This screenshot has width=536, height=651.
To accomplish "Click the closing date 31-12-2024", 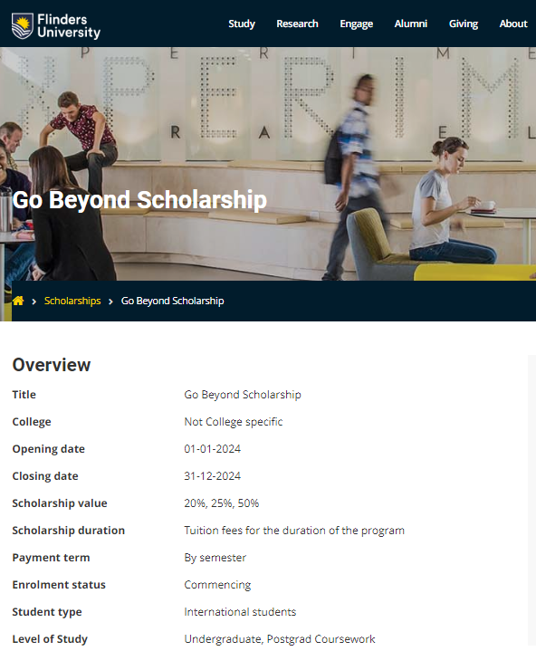I will click(x=212, y=475).
